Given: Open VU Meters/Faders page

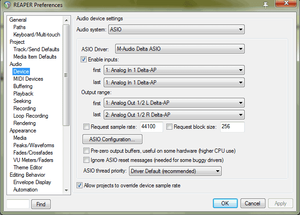Looking at the screenshot, I should 33,160.
